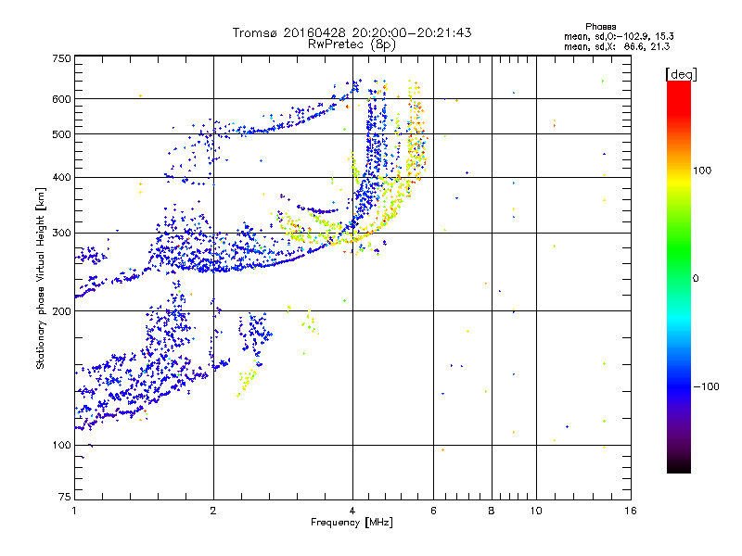Click the x-axis '2' tick label

point(213,511)
